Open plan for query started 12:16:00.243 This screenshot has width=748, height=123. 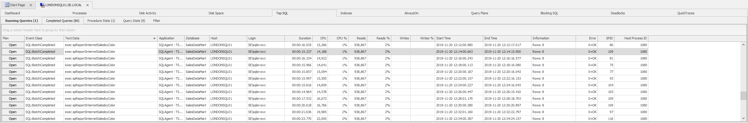pos(13,58)
